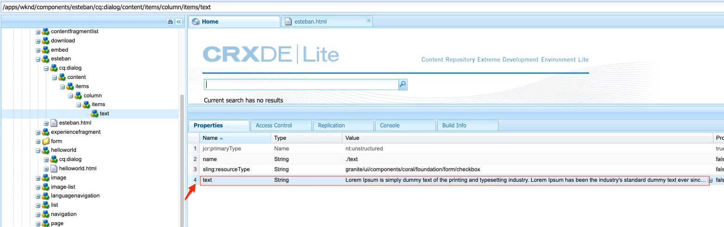Click the contentfragmentlist node icon
This screenshot has width=724, height=227.
pos(45,31)
